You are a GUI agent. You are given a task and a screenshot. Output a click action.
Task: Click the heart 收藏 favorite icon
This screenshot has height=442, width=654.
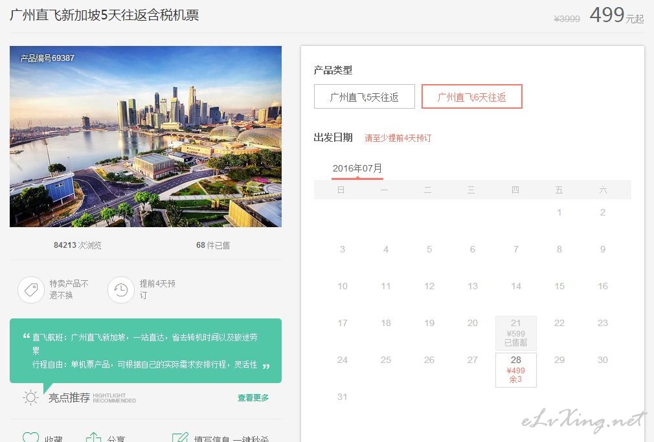(30, 437)
